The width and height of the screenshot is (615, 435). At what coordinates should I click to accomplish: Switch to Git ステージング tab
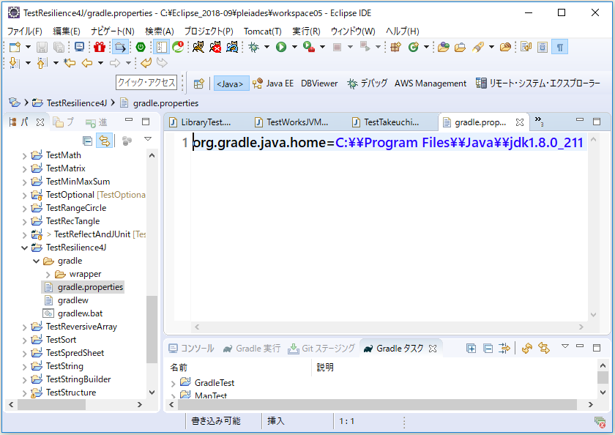[321, 349]
